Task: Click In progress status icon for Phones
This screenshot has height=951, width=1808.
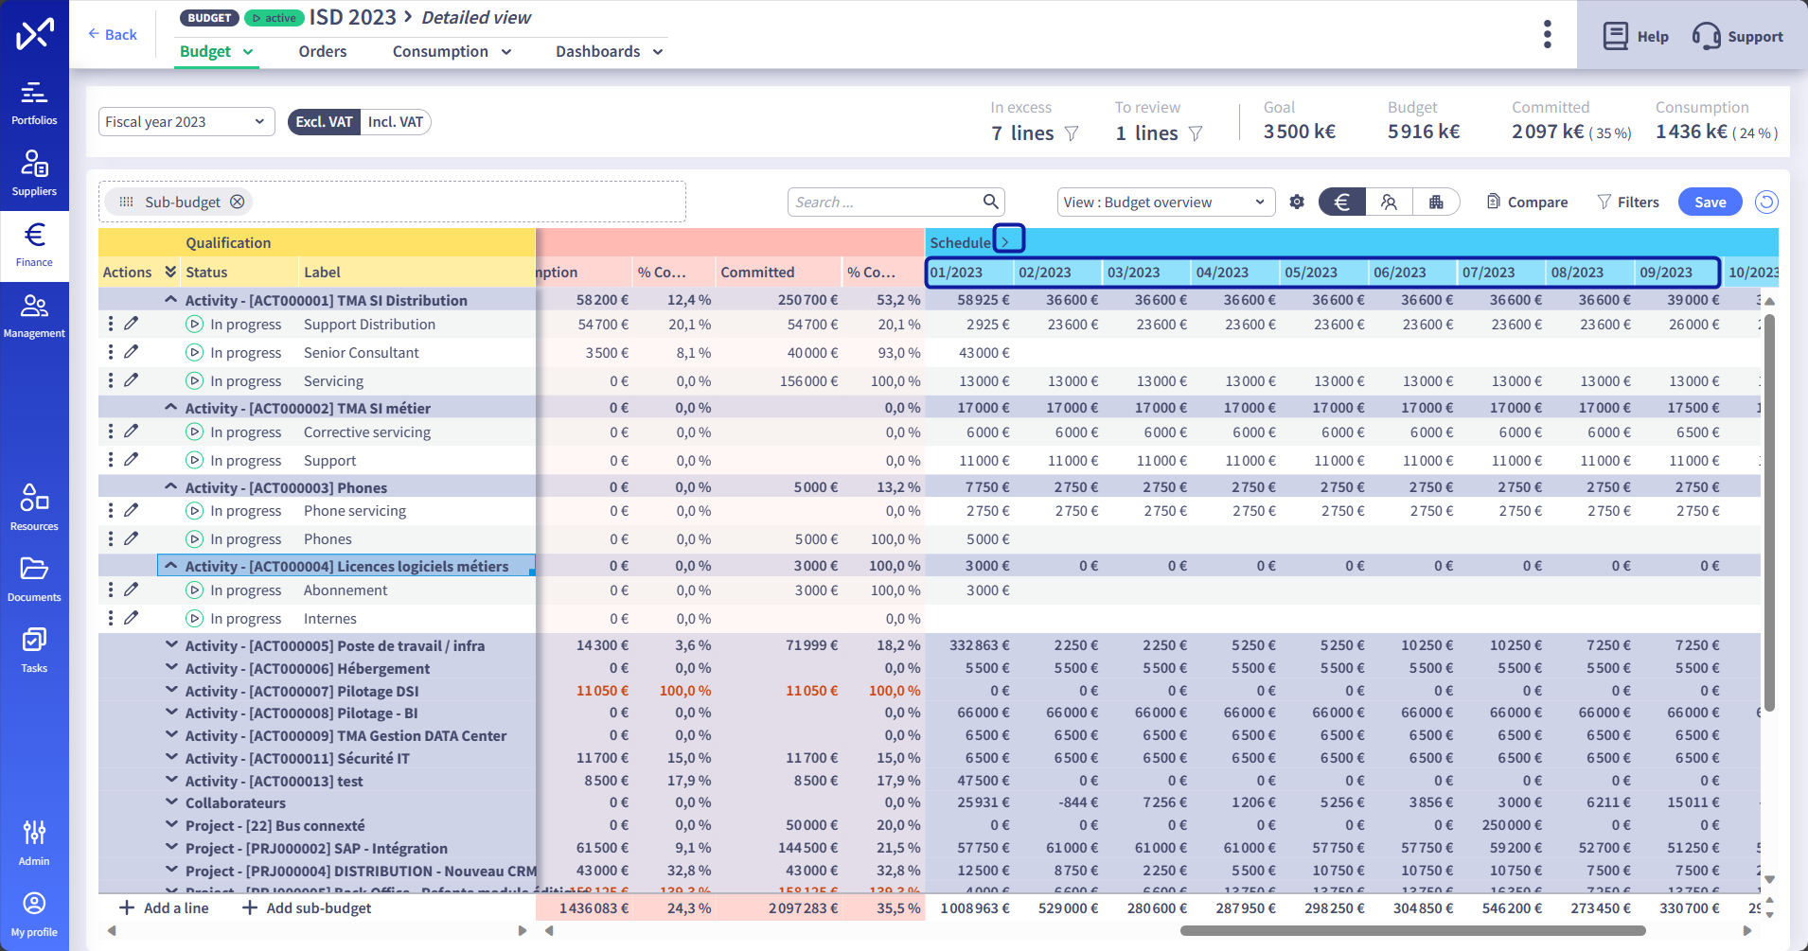Action: 194,538
